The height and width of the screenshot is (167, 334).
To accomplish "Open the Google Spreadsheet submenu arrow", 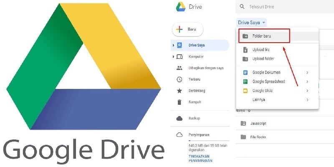I will tap(307, 81).
